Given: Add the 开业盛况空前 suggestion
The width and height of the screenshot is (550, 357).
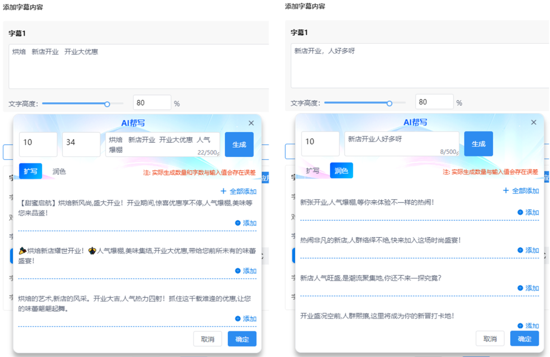Looking at the screenshot, I should 528,326.
